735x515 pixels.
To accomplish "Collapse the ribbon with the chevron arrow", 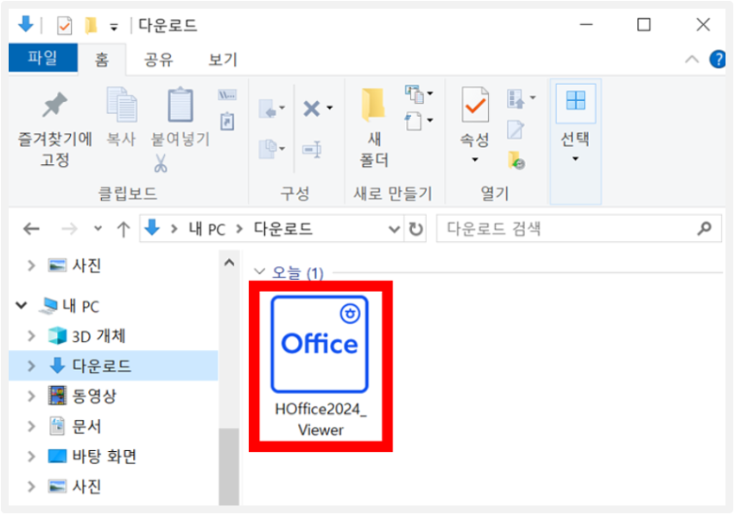I will [693, 59].
